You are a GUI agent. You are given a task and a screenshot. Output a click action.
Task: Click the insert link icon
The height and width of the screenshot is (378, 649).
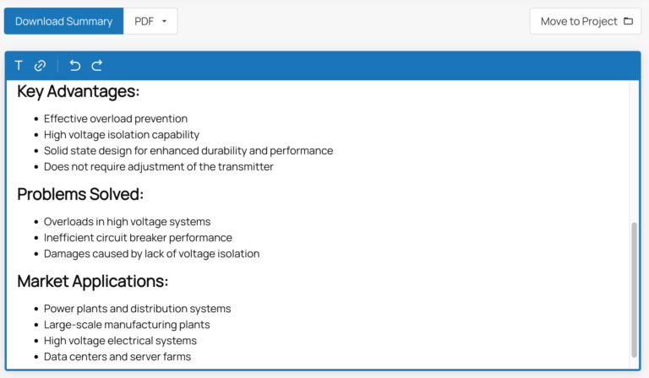(40, 66)
